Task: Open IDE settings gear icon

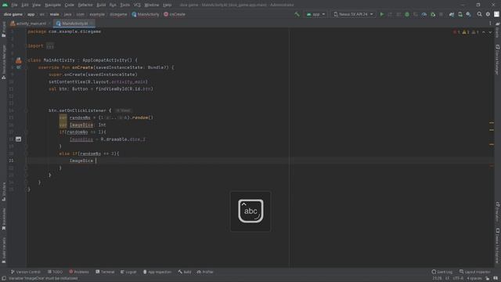Action: 488,14
